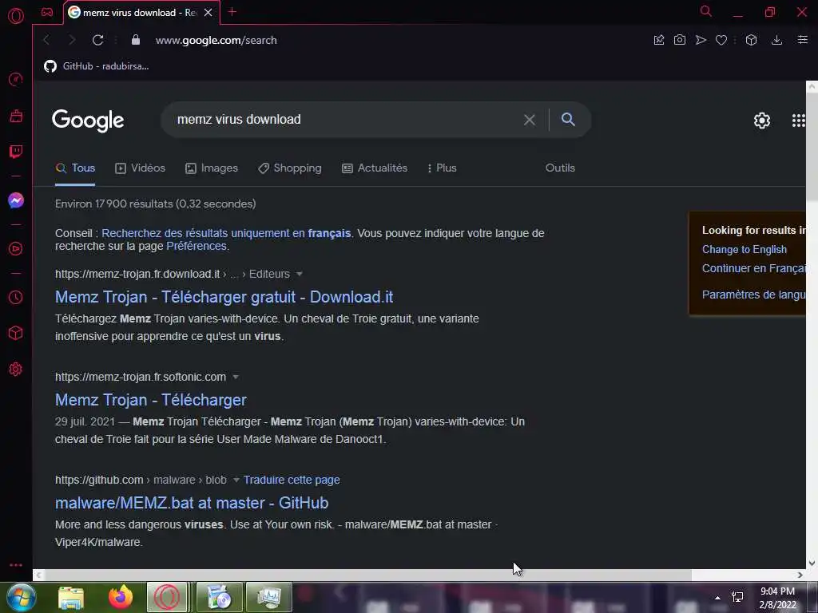
Task: Reload the current page
Action: click(97, 40)
